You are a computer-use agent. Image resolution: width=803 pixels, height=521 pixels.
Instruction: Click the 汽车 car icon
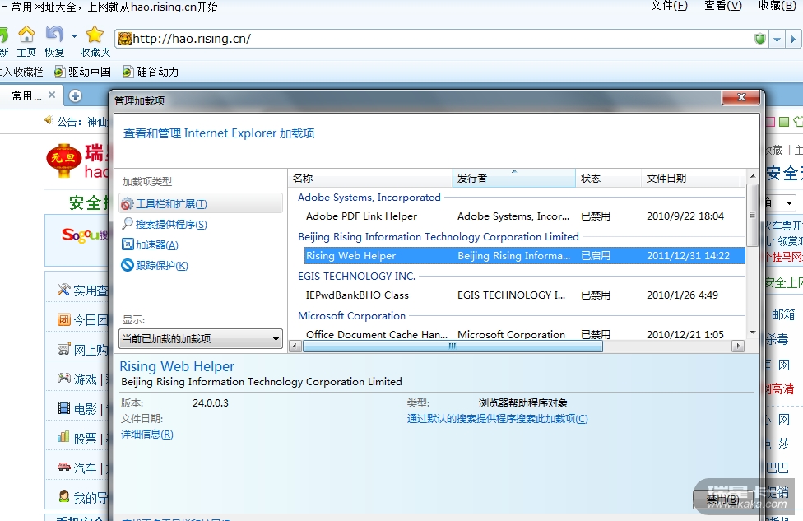[x=63, y=467]
